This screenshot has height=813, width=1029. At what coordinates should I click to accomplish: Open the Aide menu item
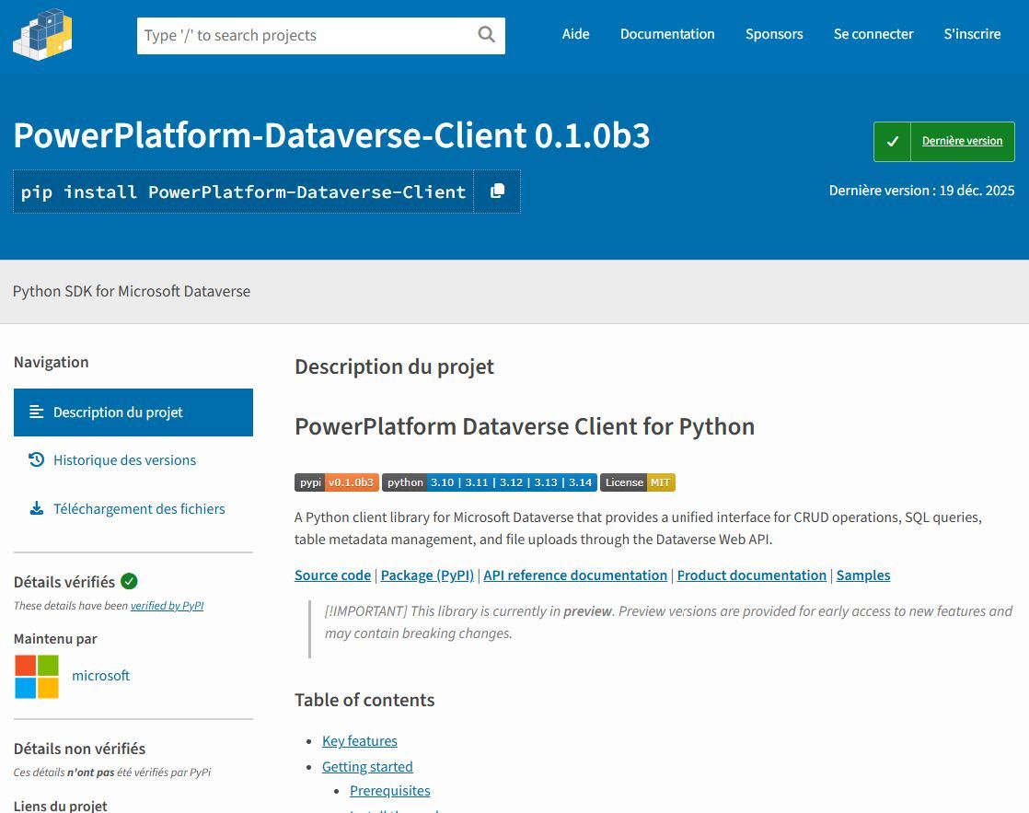tap(575, 34)
